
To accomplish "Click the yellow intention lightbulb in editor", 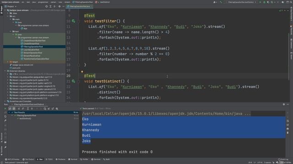I will [x=82, y=72].
